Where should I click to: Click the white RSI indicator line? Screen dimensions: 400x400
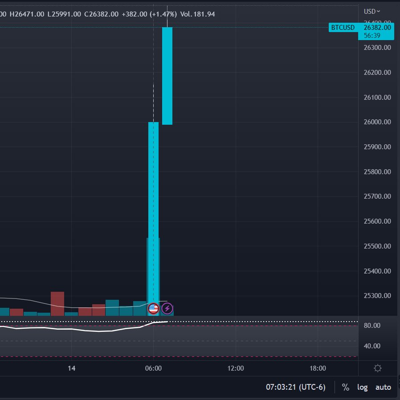point(84,330)
